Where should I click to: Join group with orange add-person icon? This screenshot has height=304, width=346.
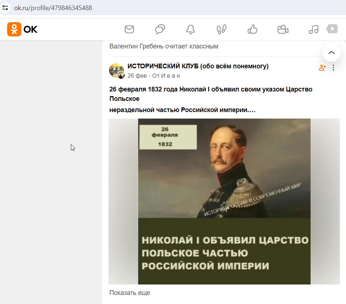point(322,68)
